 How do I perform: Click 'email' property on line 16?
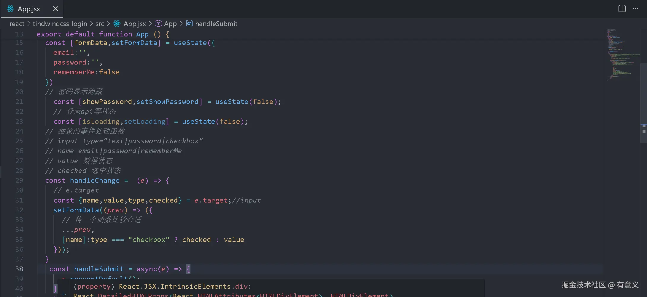[63, 53]
